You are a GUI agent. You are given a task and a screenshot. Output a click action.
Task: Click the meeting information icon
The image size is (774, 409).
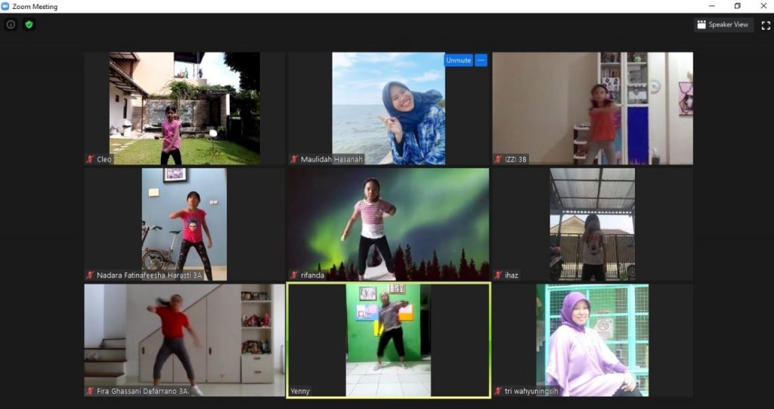[x=11, y=25]
